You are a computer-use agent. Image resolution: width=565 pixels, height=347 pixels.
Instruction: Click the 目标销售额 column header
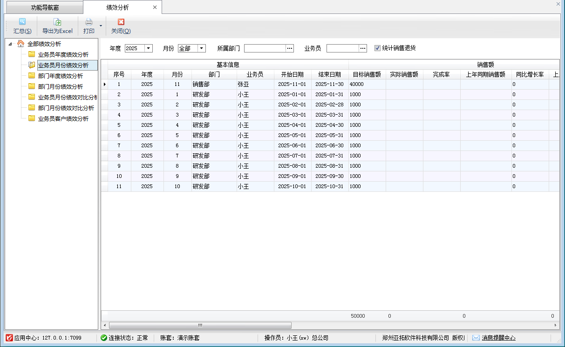pos(367,74)
